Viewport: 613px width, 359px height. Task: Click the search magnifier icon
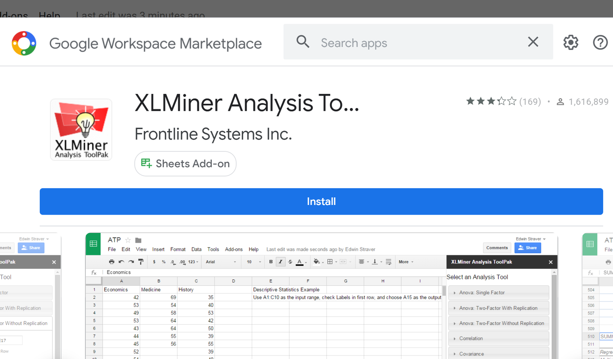point(303,42)
